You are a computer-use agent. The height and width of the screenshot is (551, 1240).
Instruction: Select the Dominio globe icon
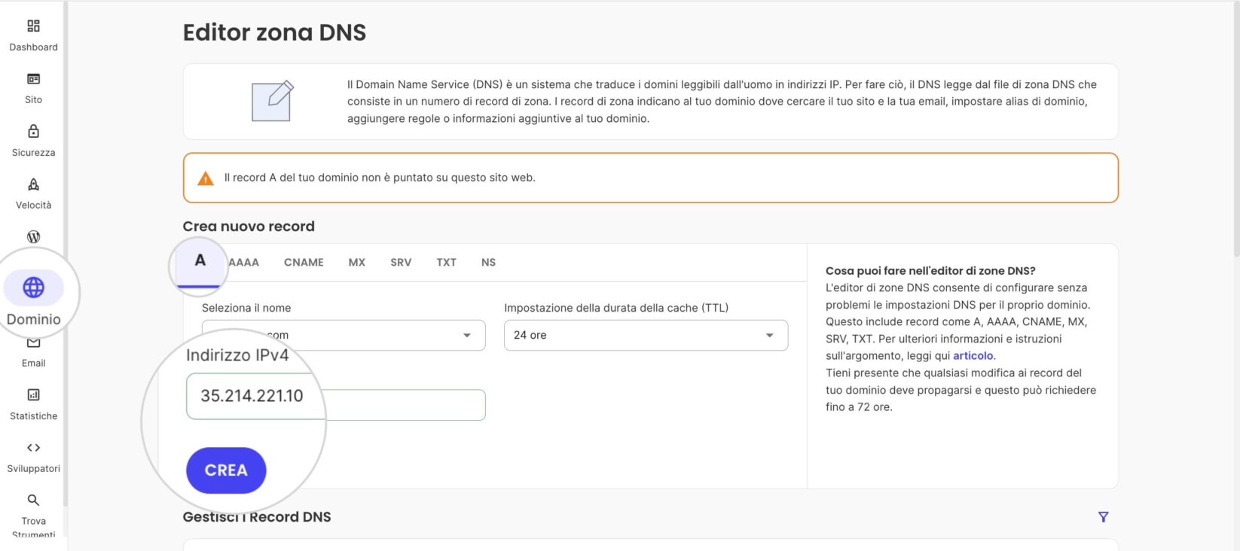[x=33, y=288]
